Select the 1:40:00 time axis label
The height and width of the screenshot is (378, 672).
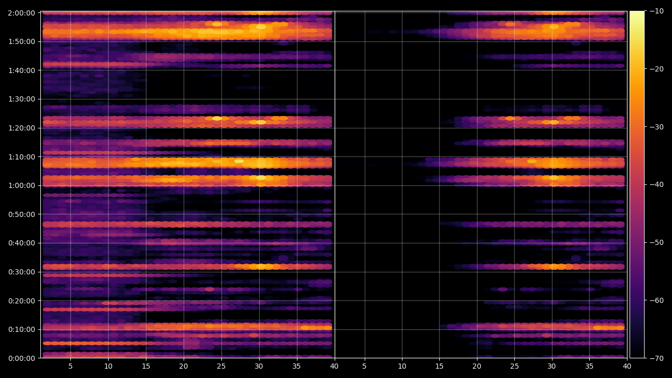tap(21, 70)
